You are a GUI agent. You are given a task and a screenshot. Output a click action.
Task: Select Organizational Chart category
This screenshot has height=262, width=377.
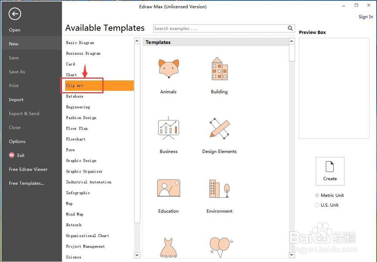tap(87, 236)
